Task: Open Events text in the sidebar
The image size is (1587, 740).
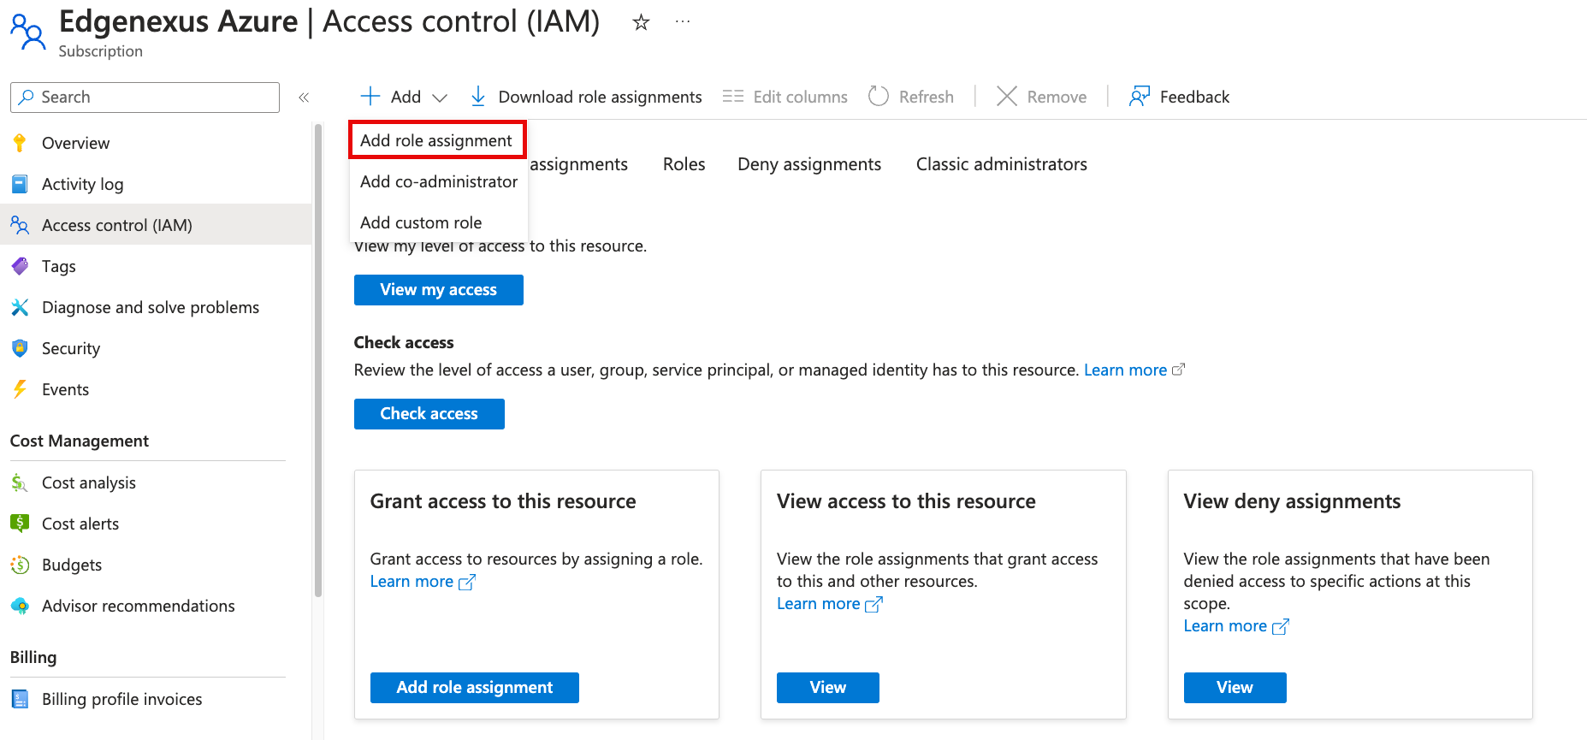Action: tap(65, 389)
